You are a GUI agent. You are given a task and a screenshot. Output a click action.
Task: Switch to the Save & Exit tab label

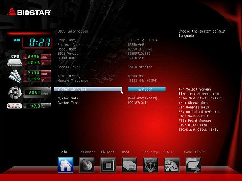coord(194,152)
